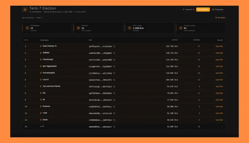
Task: Open candidate Y3W
Action: [x=45, y=113]
